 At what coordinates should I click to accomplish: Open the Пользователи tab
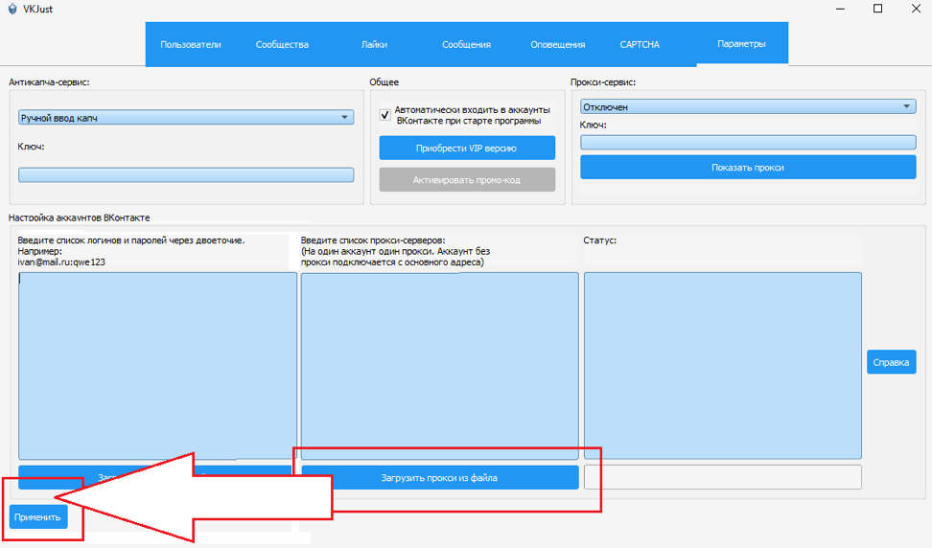tap(191, 45)
